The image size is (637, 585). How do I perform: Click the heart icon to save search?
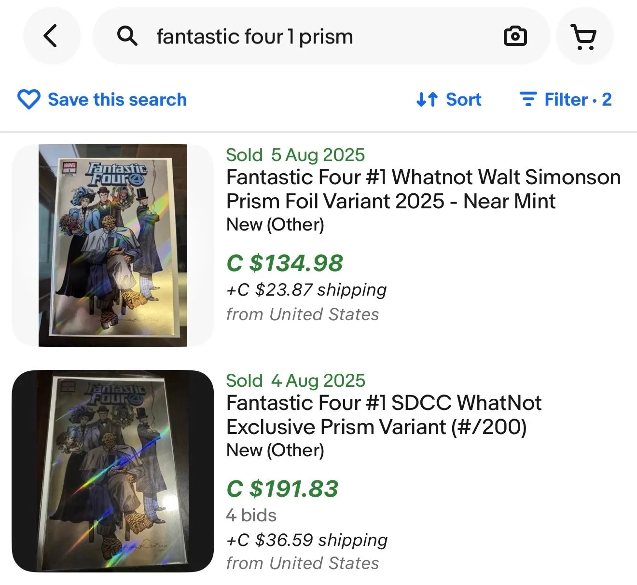(x=29, y=99)
